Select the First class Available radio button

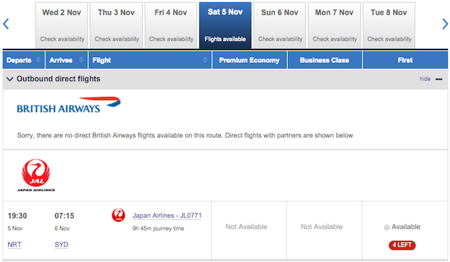[386, 227]
